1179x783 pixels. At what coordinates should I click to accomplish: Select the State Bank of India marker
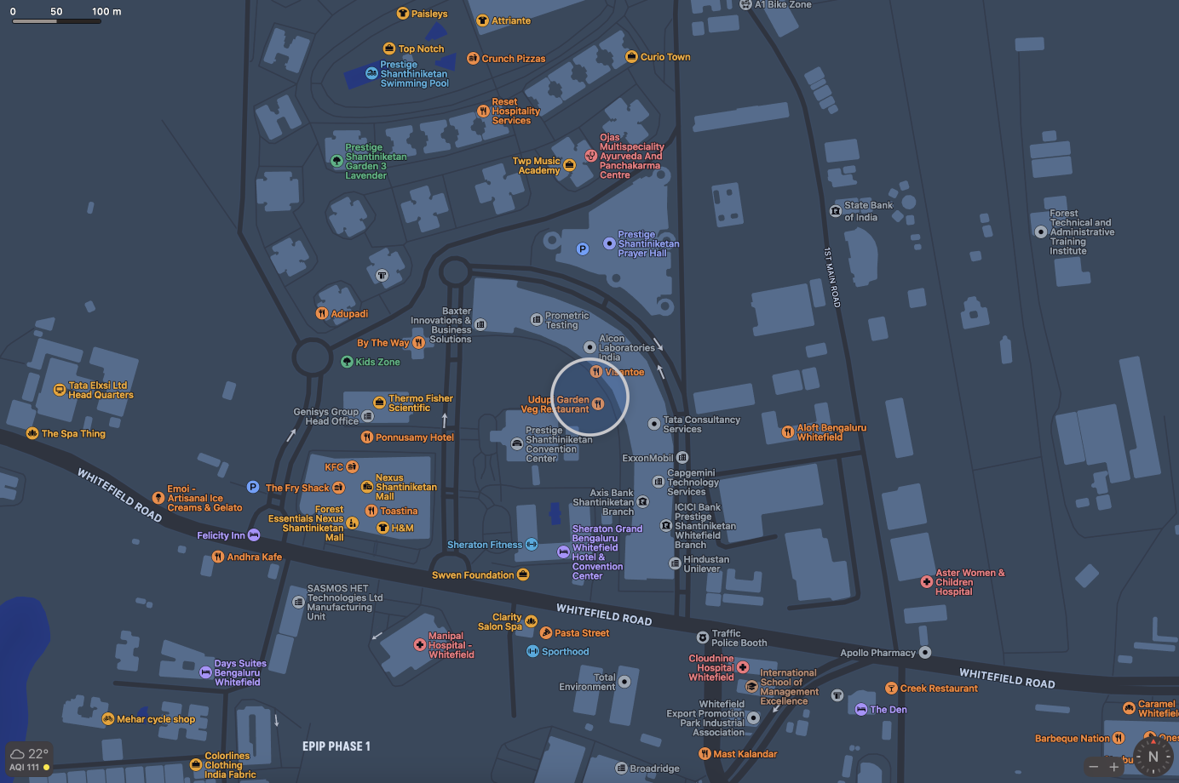[835, 211]
